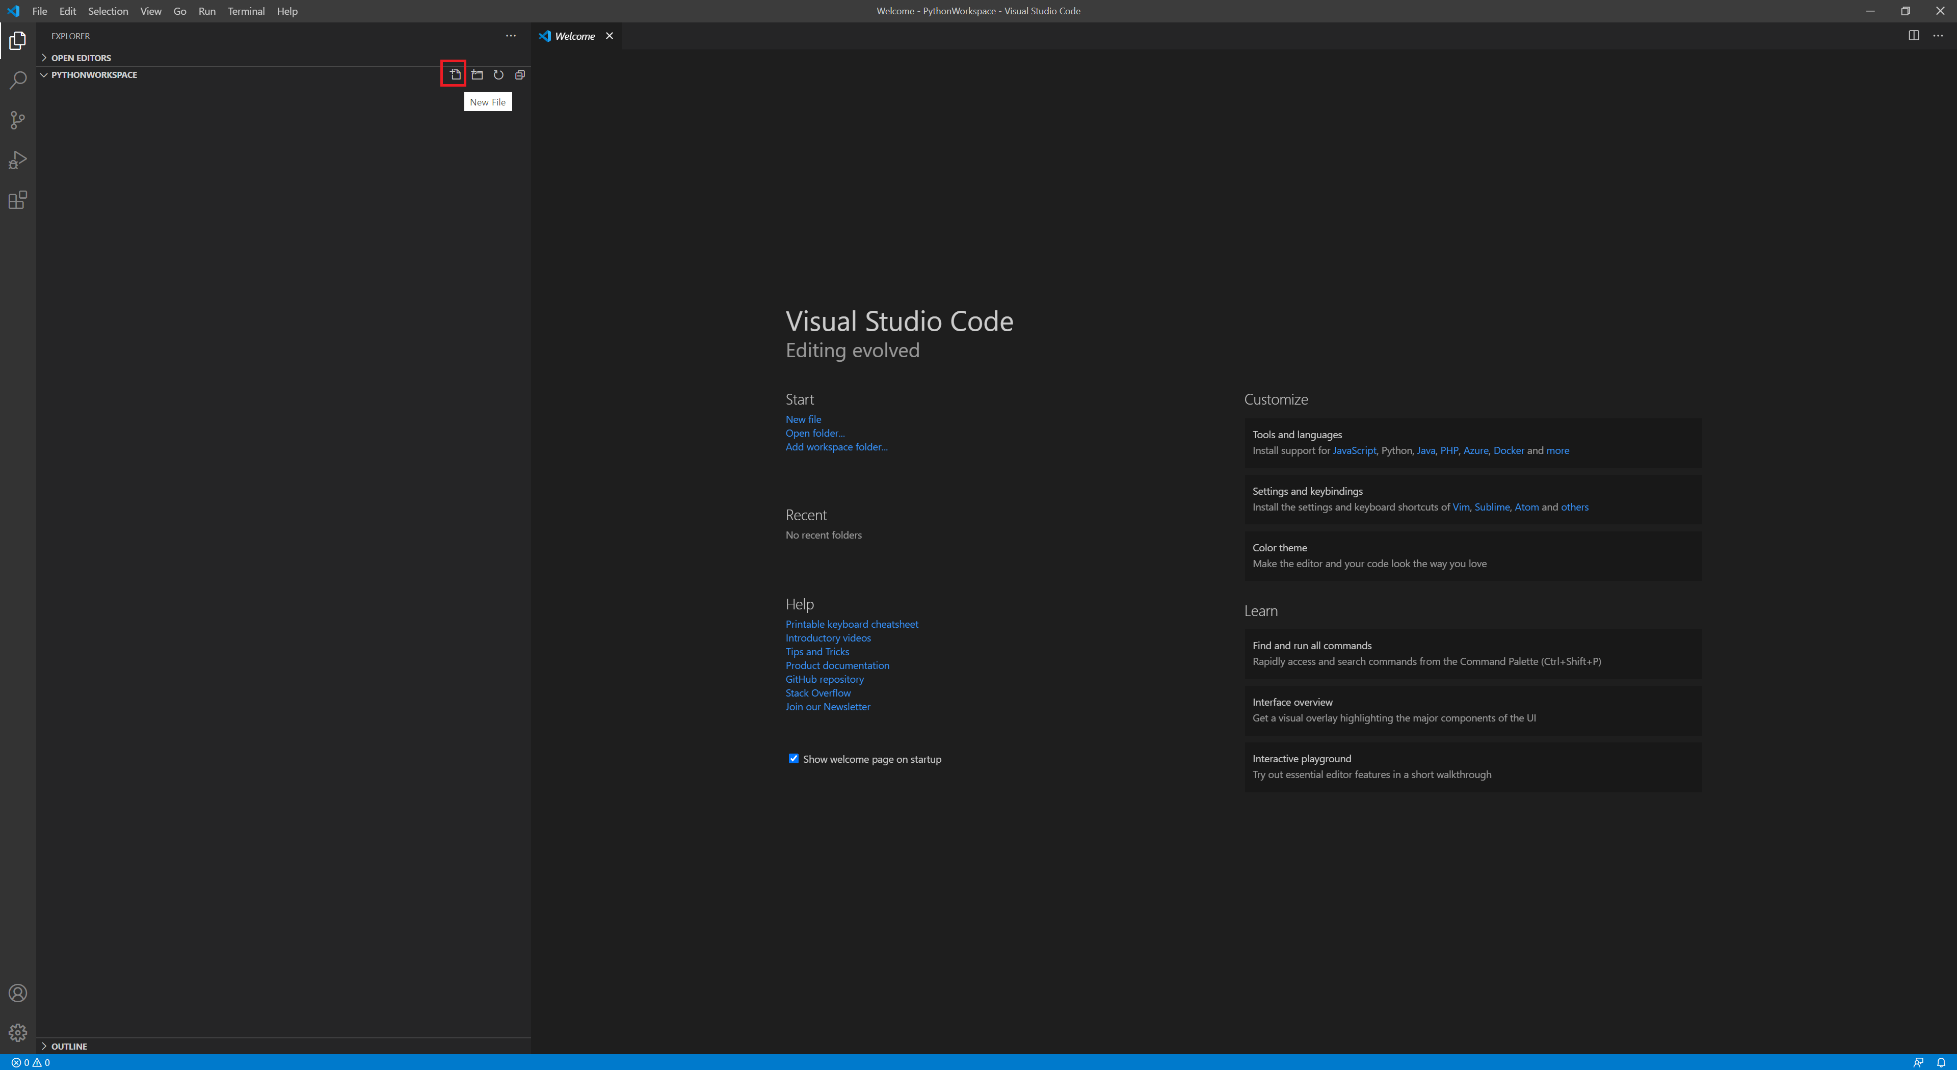Open the Selection menu
Screen dimensions: 1957x1070
108,11
